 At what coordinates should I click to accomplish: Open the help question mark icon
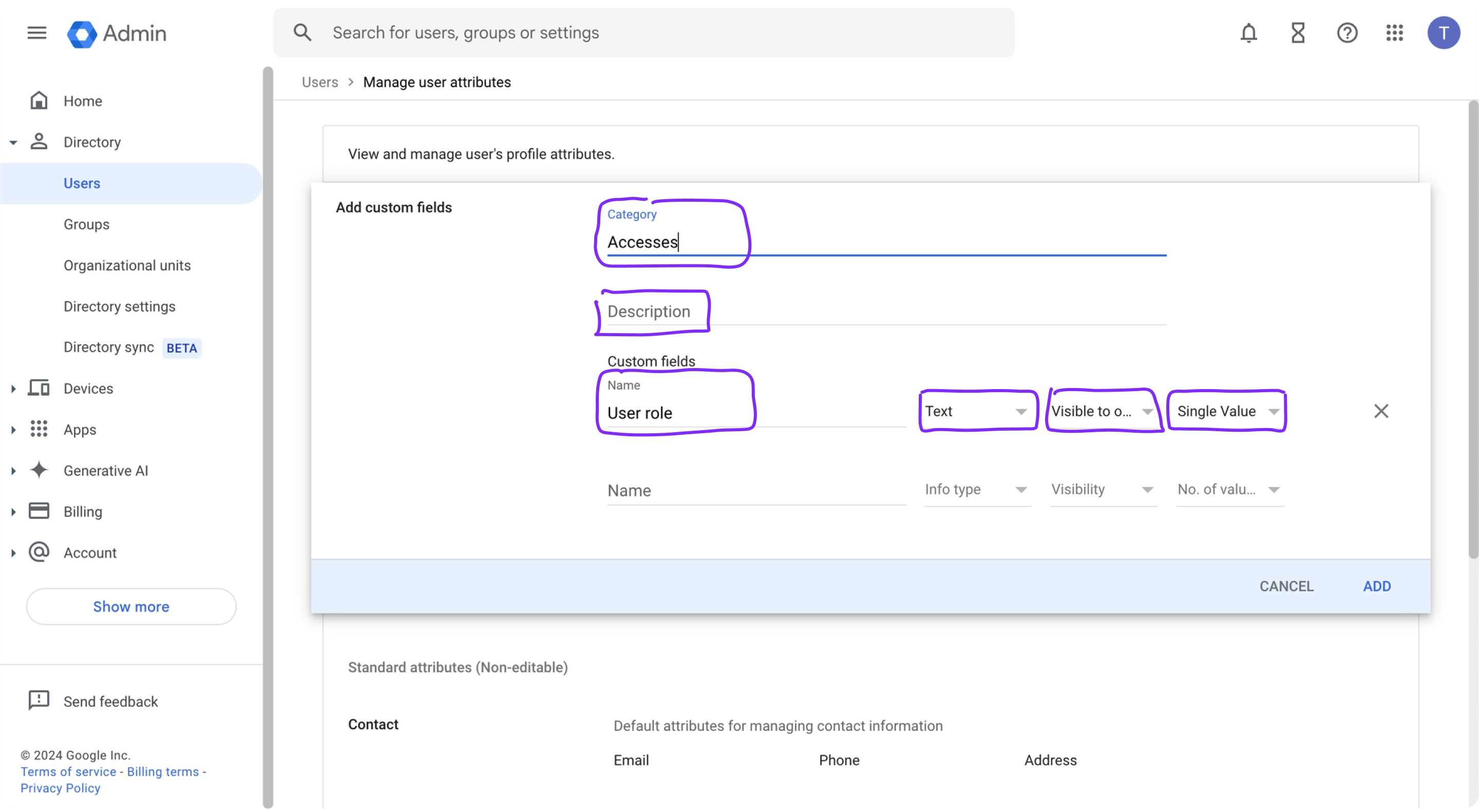pyautogui.click(x=1348, y=33)
